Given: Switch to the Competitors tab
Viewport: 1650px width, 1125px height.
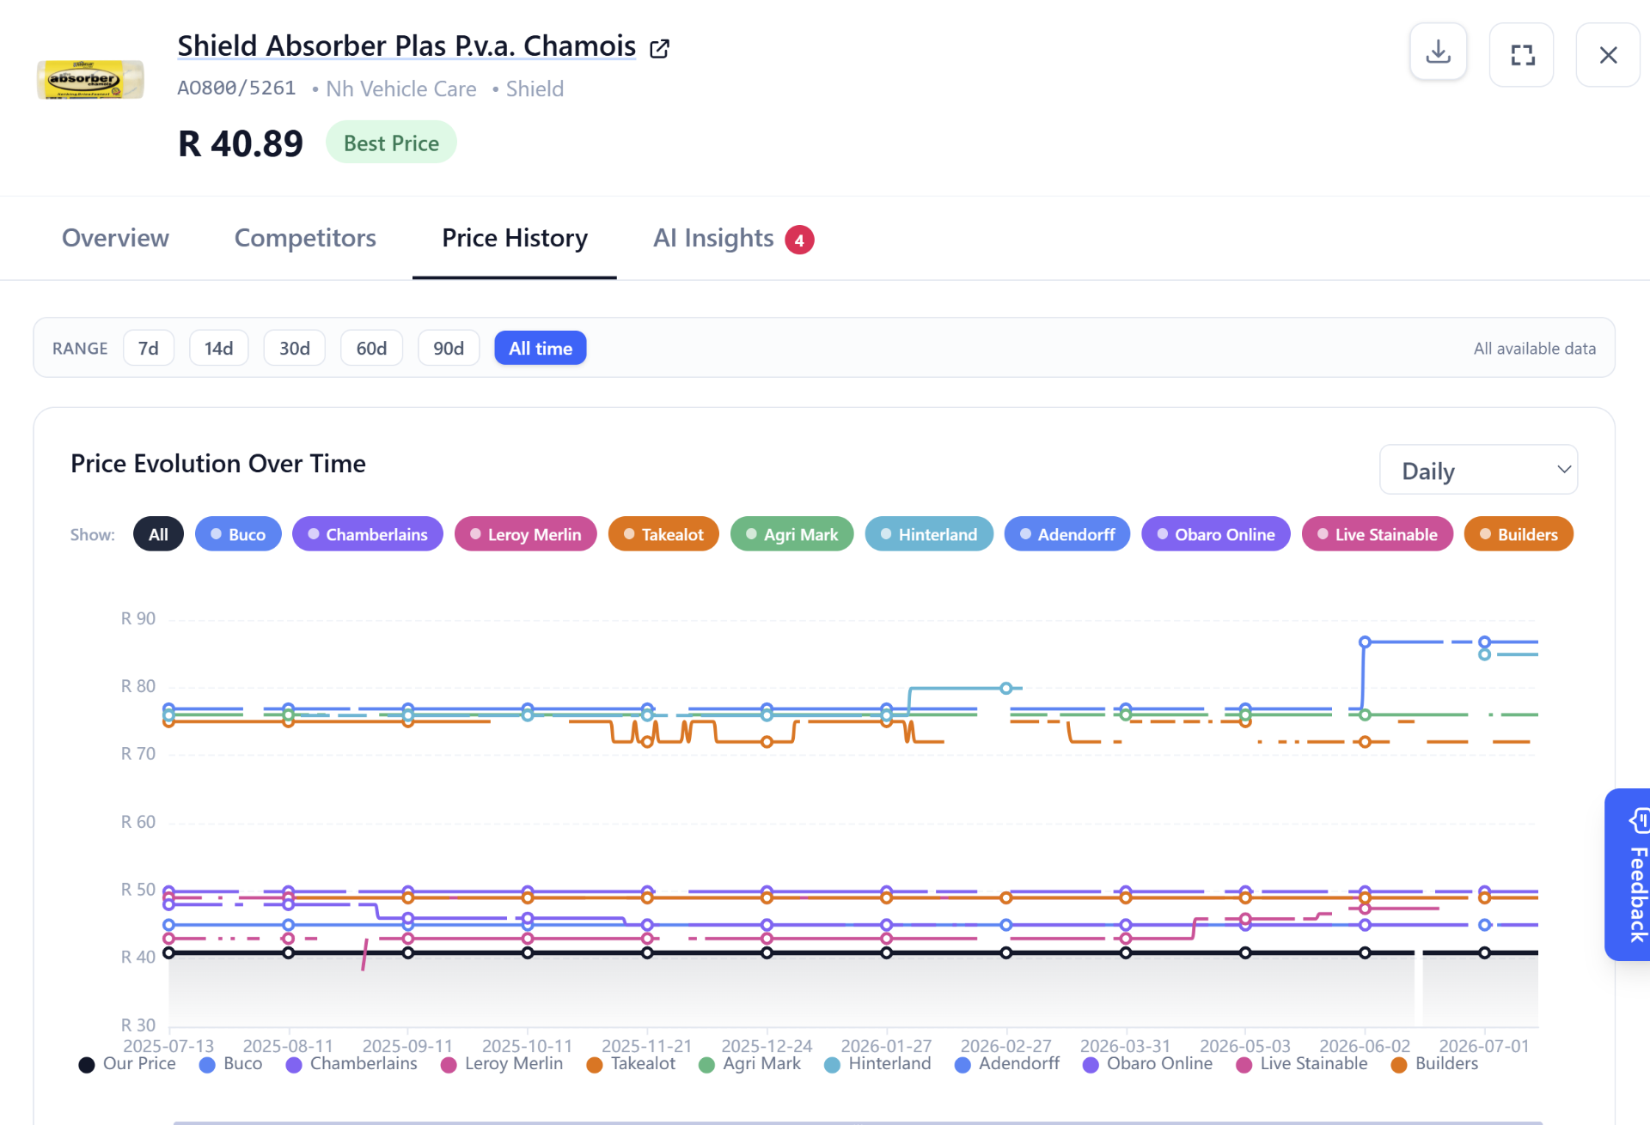Looking at the screenshot, I should point(305,238).
